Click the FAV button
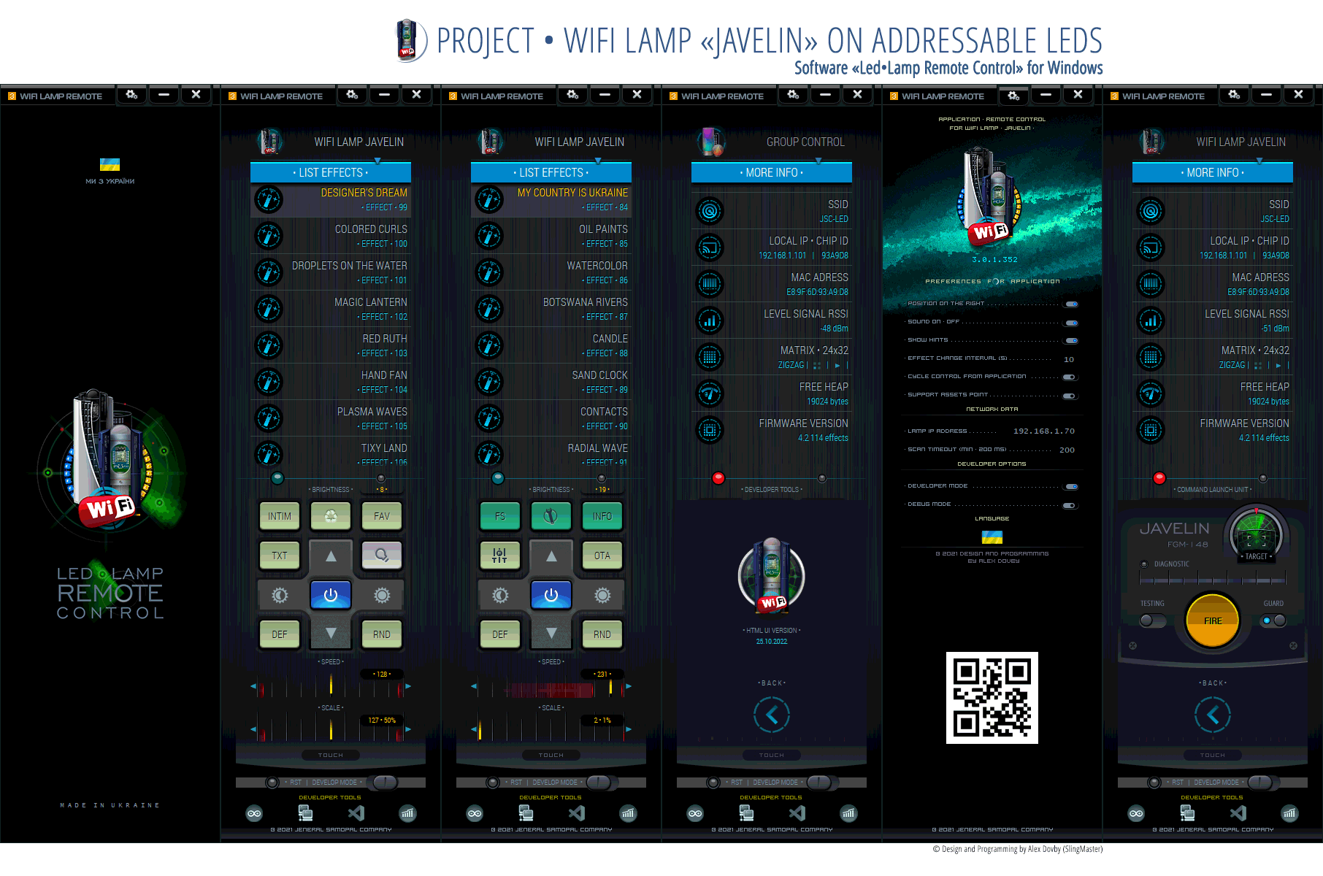Image resolution: width=1323 pixels, height=876 pixels. pos(382,516)
